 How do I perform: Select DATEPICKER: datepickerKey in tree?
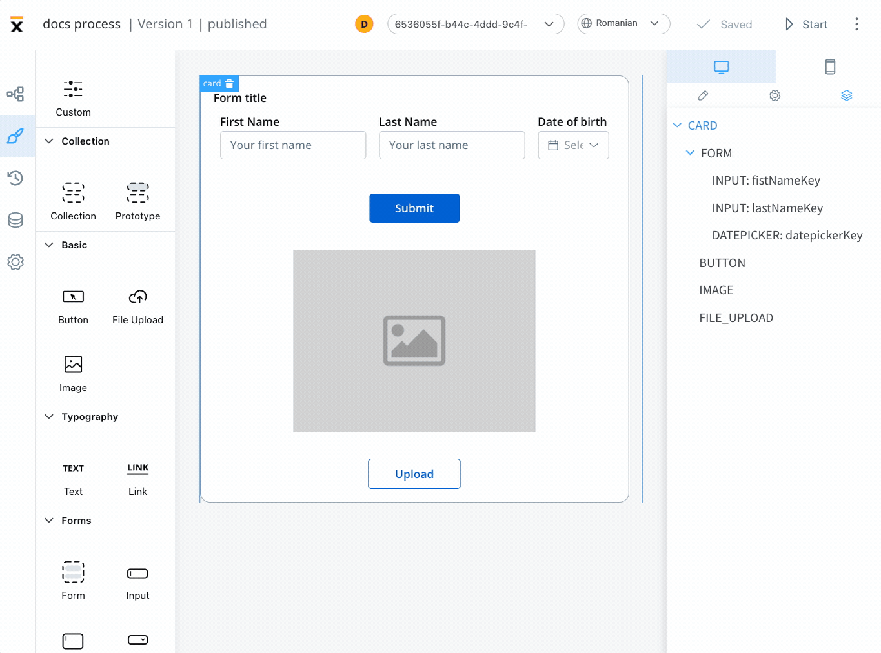tap(787, 236)
